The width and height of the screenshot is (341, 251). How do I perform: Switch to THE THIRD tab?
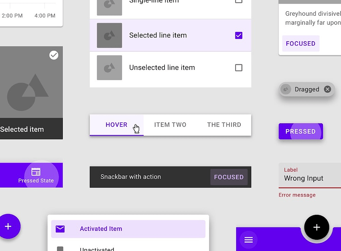(224, 125)
